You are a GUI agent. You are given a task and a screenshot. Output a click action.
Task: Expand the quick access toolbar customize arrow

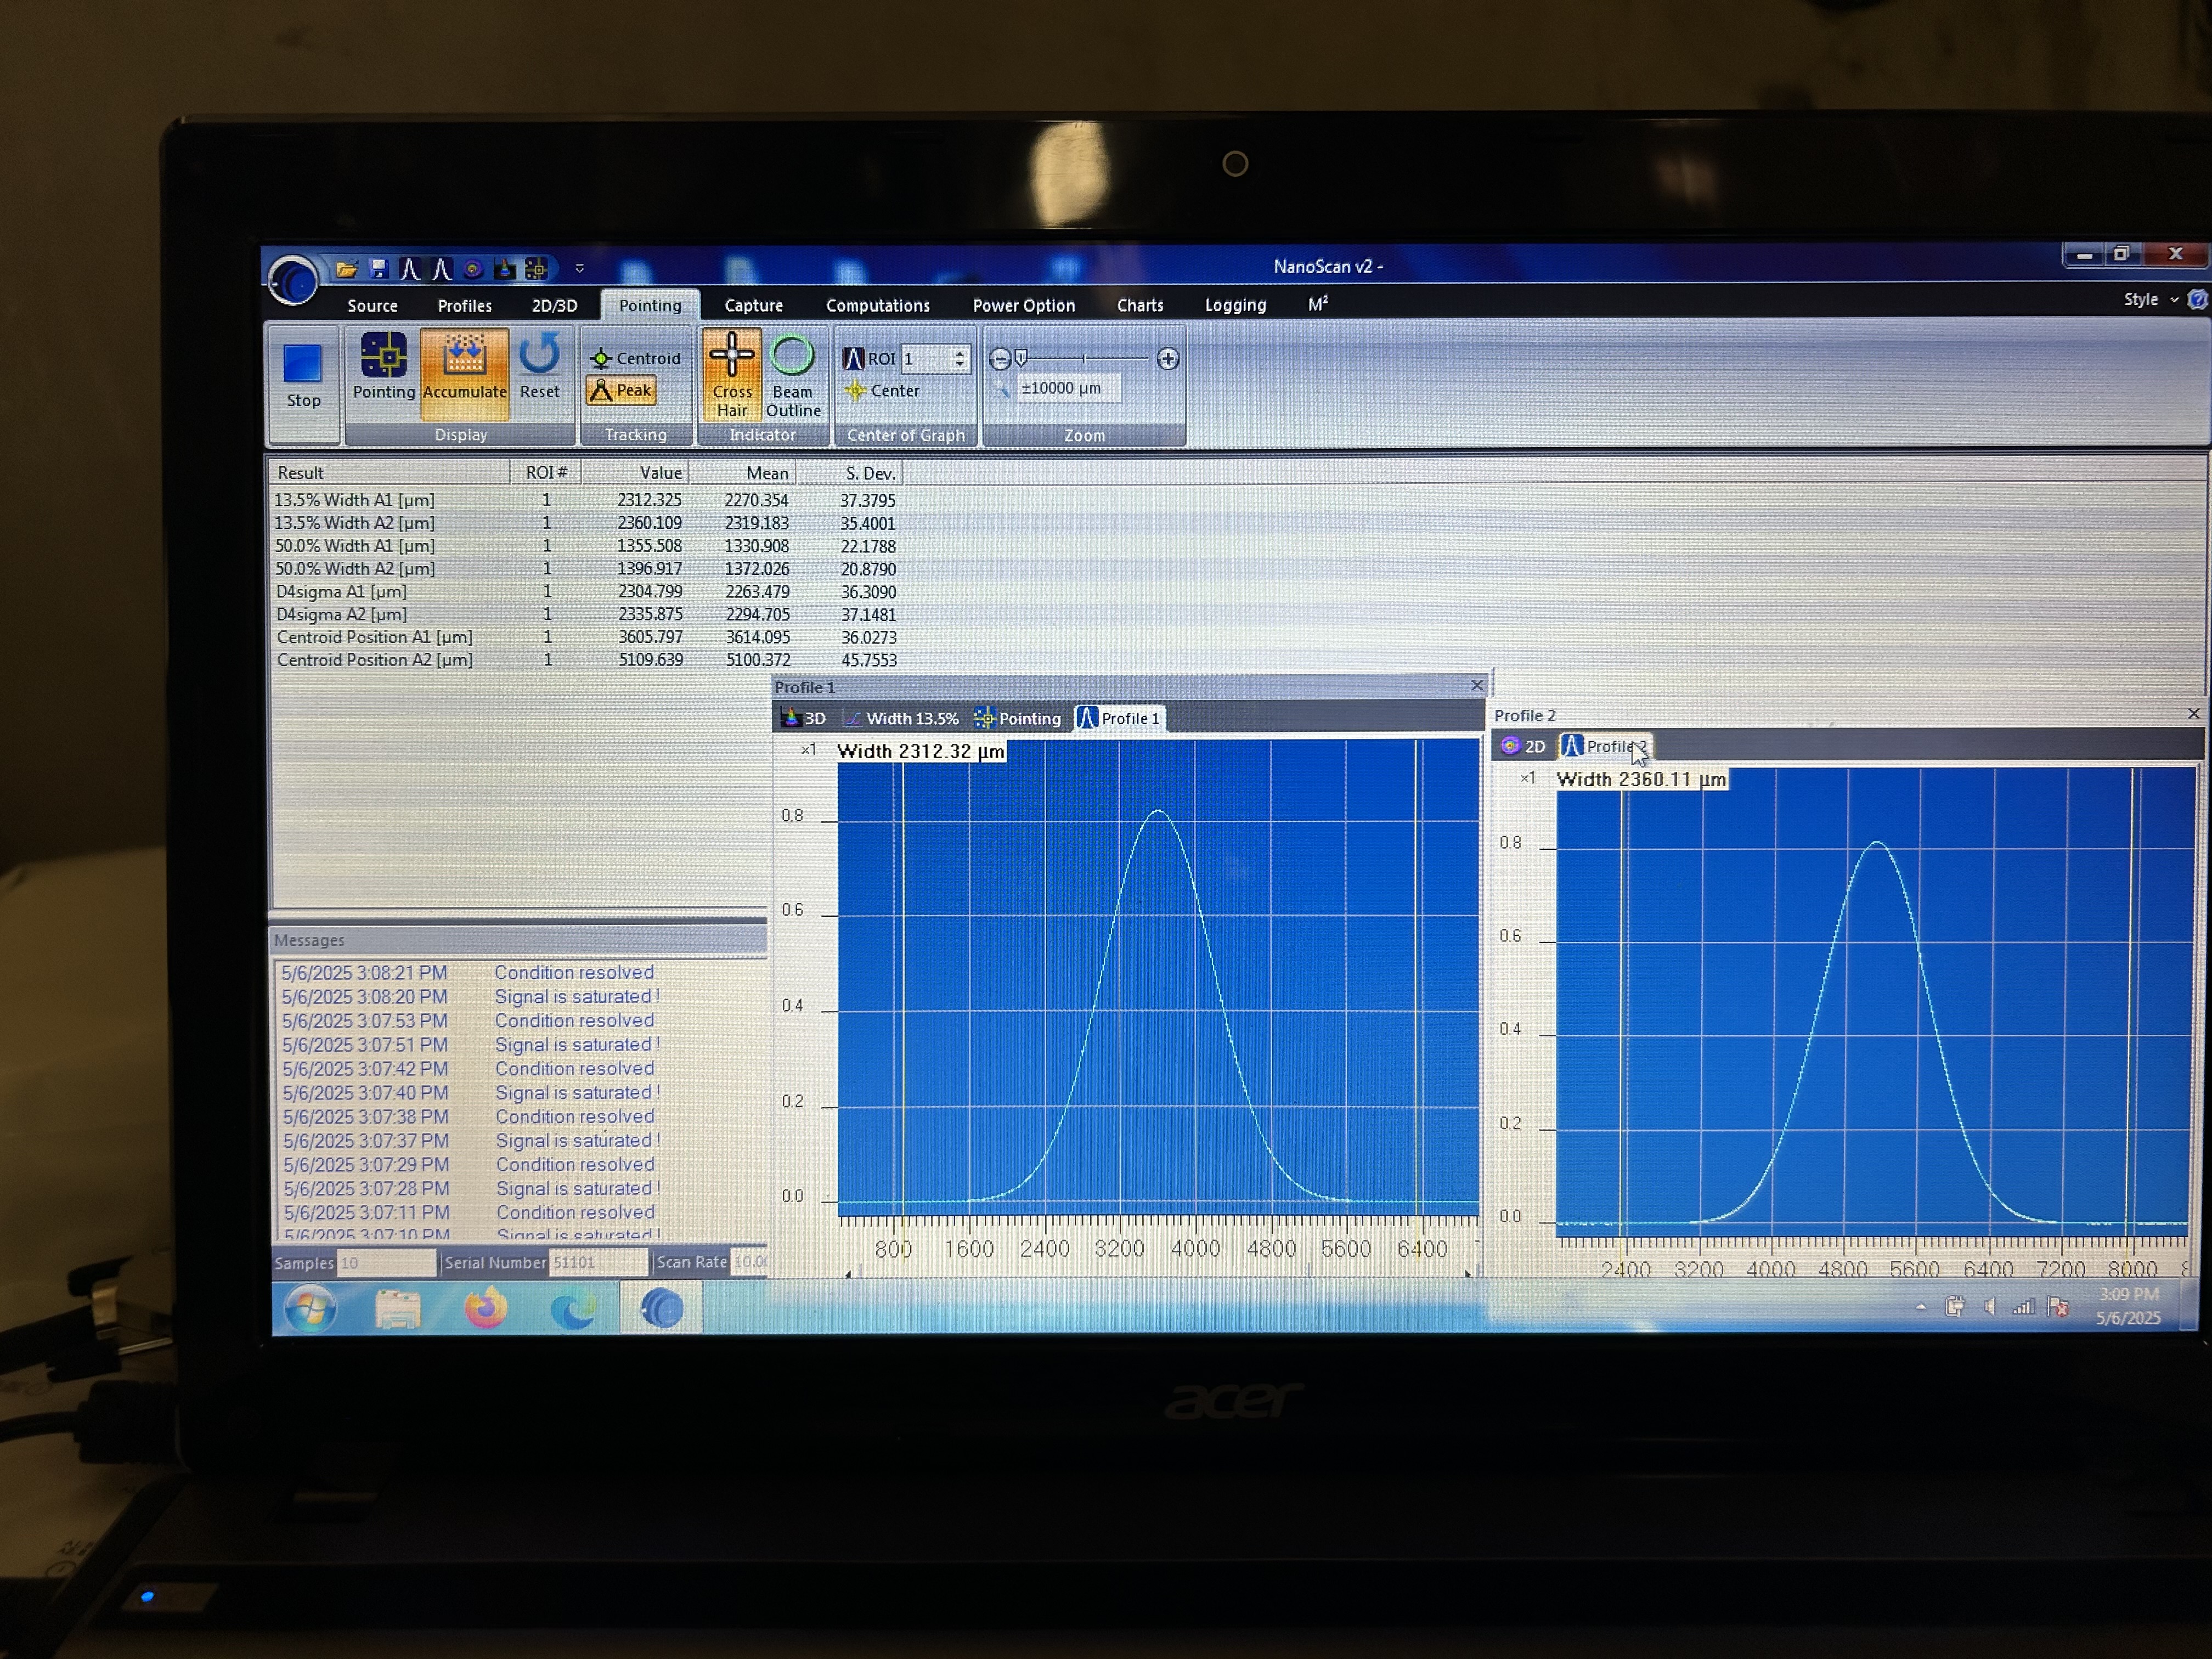click(579, 268)
